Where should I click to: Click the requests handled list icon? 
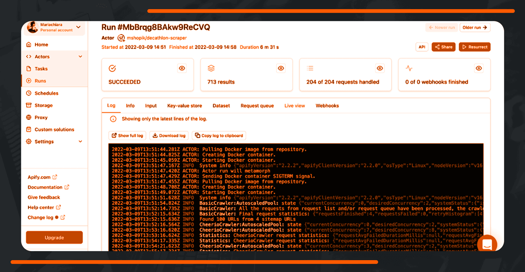310,68
